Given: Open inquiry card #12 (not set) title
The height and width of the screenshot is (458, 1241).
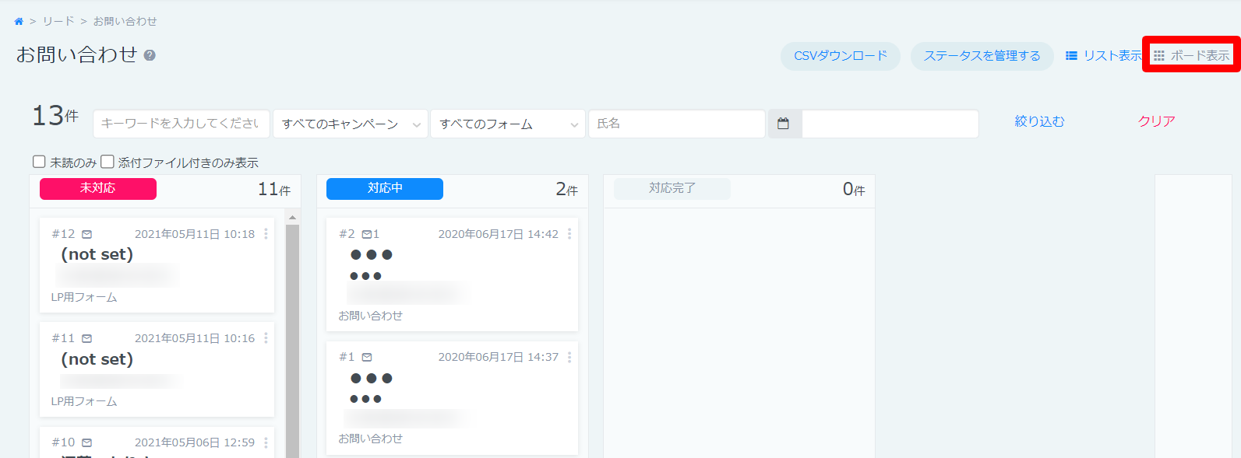Looking at the screenshot, I should 97,254.
